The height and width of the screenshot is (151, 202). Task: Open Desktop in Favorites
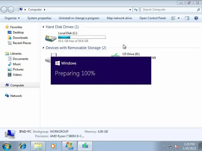coord(18,32)
